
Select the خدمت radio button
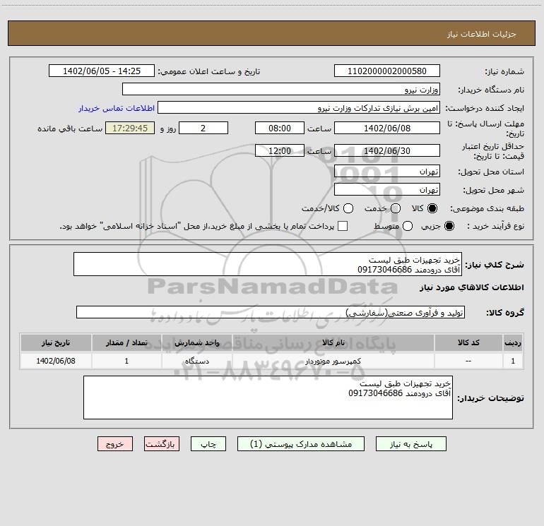[396, 208]
